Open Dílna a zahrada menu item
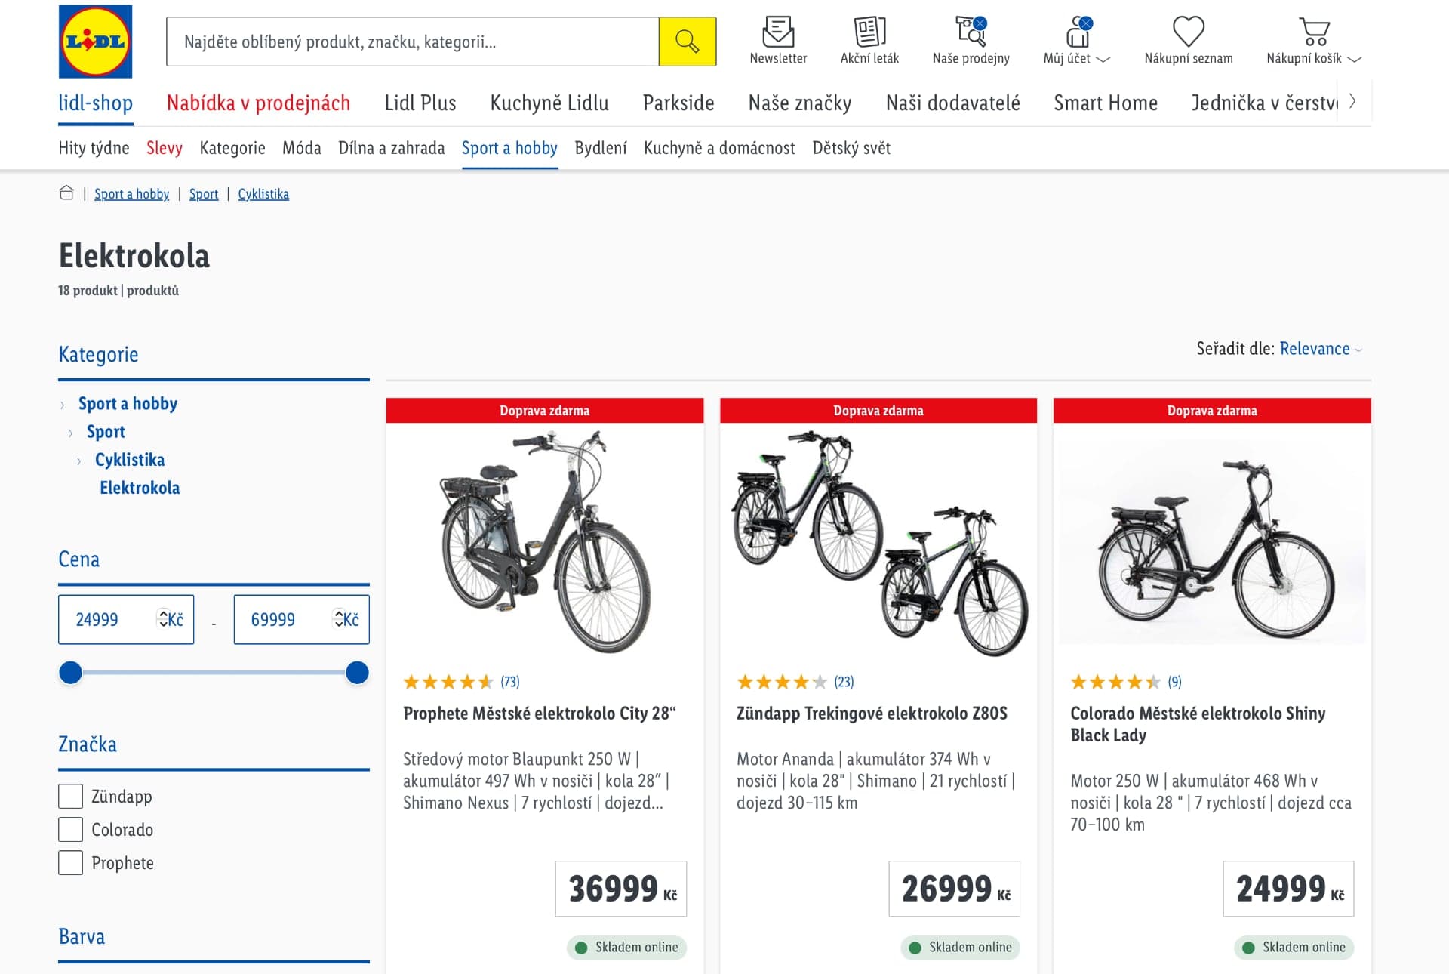Viewport: 1449px width, 974px height. [392, 148]
